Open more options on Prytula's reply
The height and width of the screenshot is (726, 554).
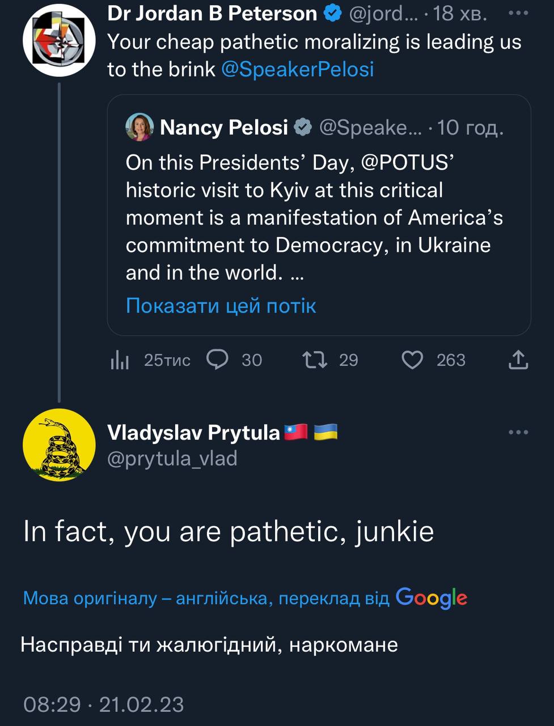tap(518, 432)
